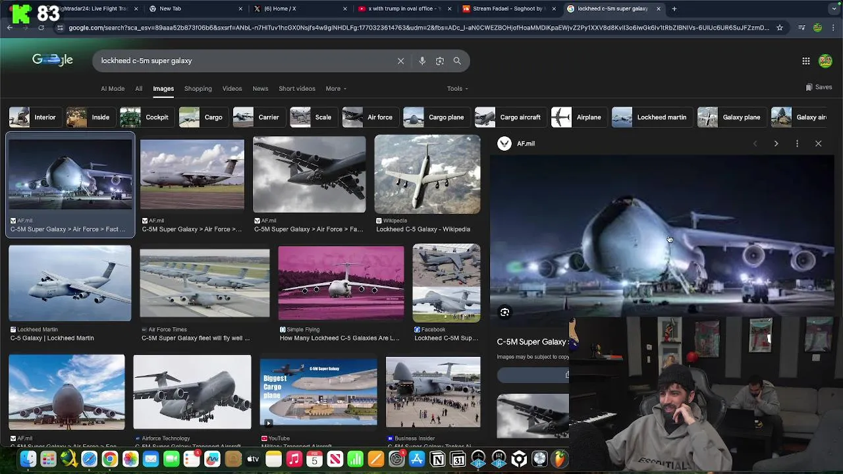Switch to Videos results tab

[232, 88]
